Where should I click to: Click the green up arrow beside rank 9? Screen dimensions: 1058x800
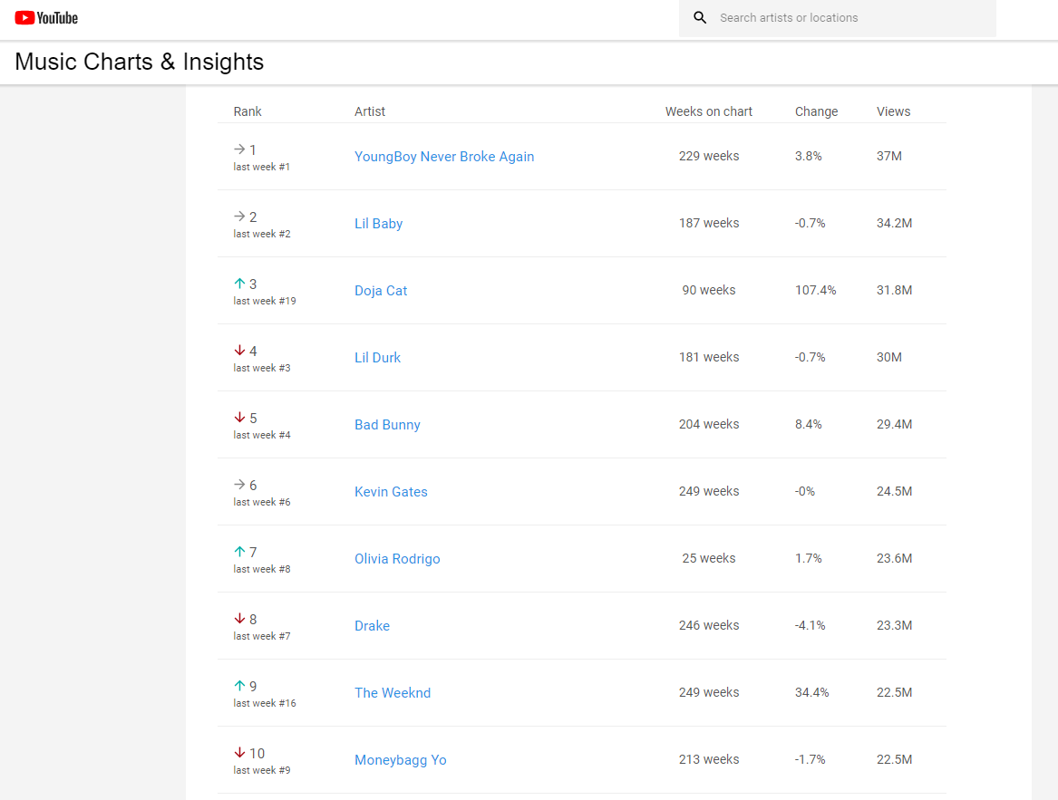[239, 685]
